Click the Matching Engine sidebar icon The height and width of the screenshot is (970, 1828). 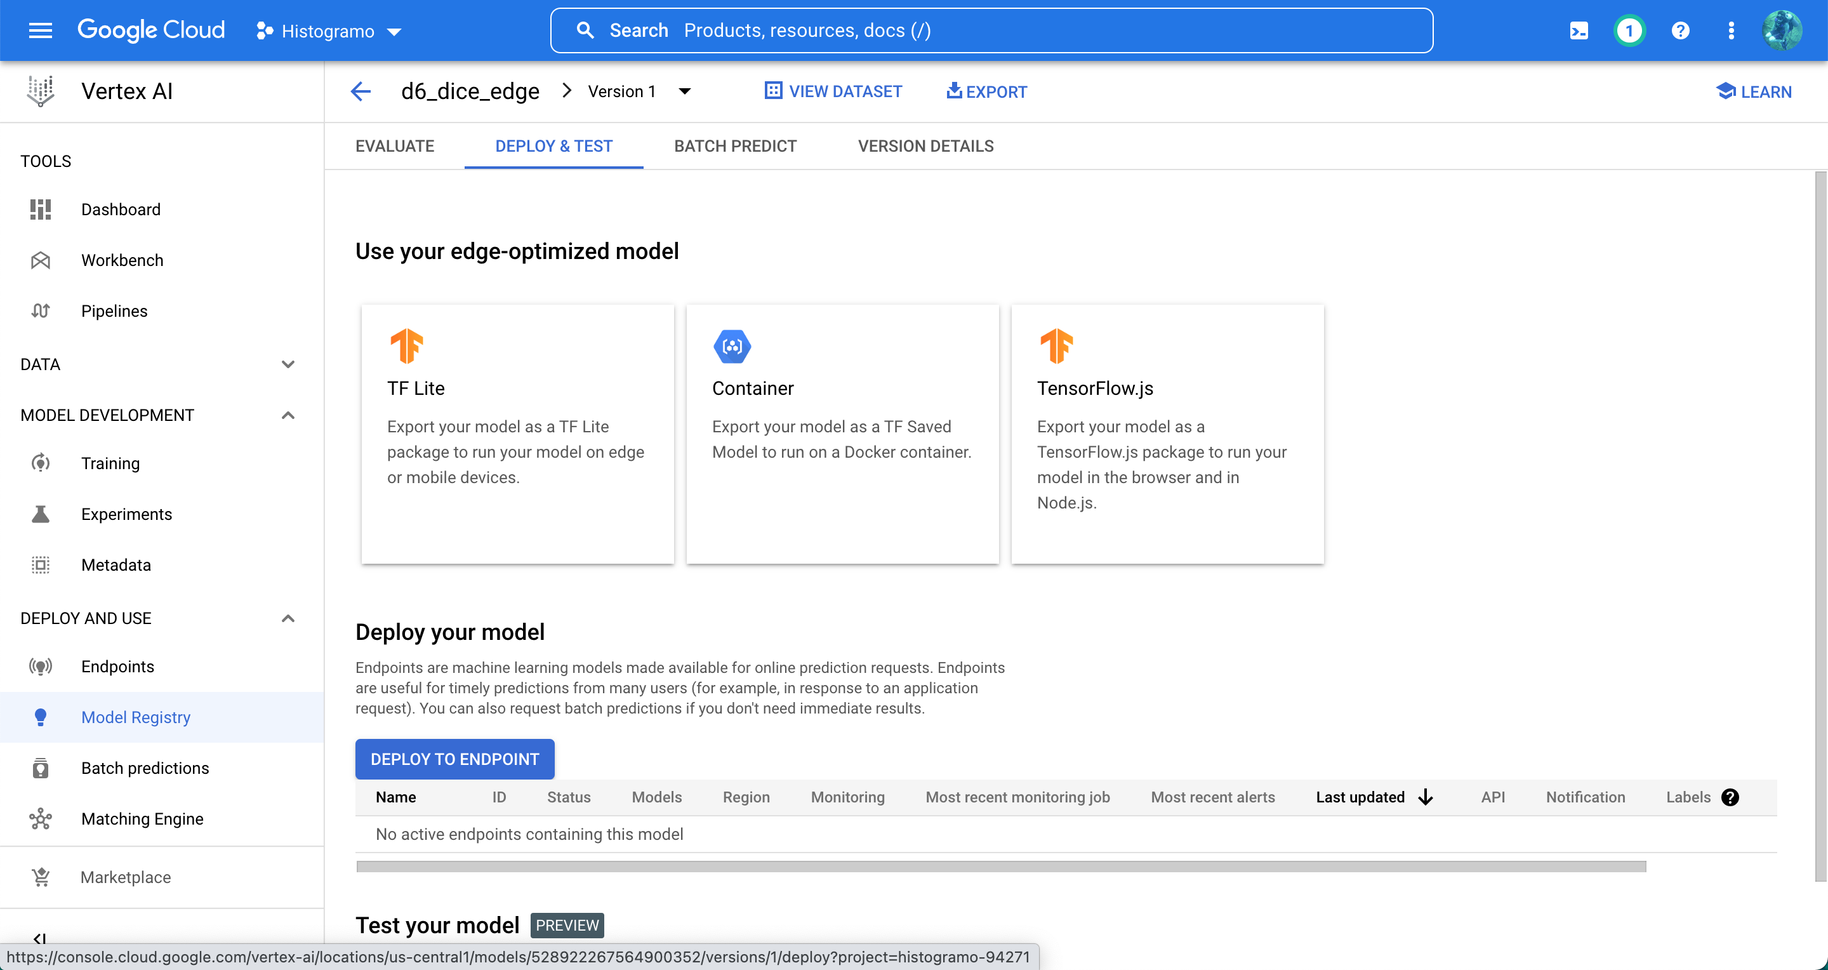click(41, 819)
